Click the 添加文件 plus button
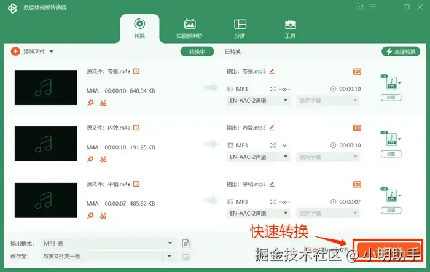 point(15,52)
